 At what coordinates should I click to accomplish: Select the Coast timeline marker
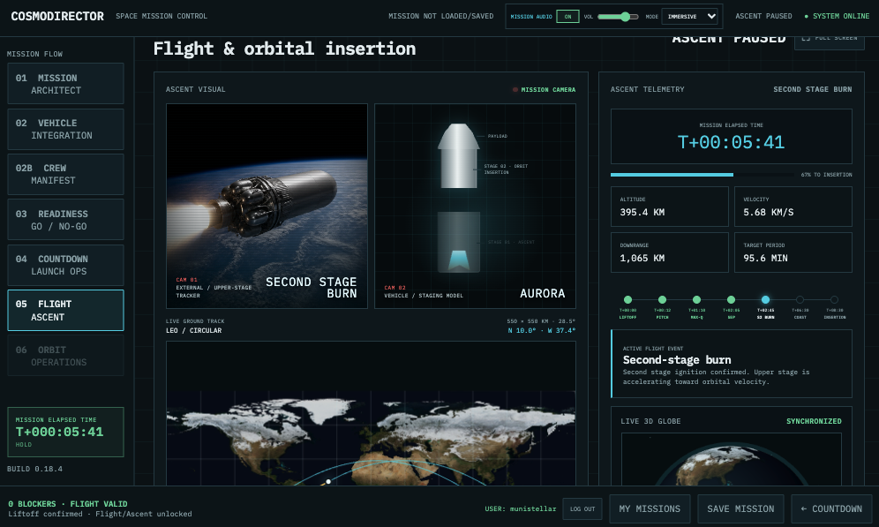[x=800, y=300]
